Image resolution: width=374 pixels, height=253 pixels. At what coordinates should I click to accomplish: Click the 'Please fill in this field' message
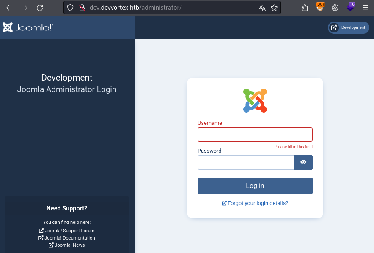click(293, 147)
